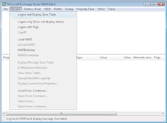Choose Logon and Display Store Table

tap(43, 15)
